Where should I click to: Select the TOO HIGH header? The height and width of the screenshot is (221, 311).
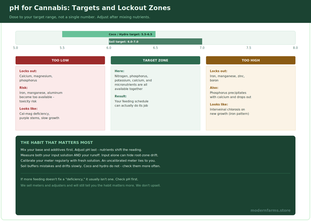[250, 60]
